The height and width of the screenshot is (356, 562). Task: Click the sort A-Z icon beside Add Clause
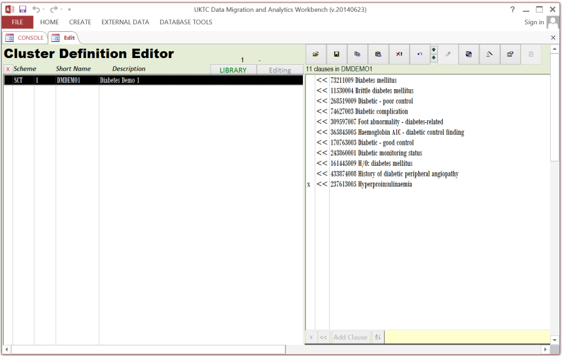378,337
